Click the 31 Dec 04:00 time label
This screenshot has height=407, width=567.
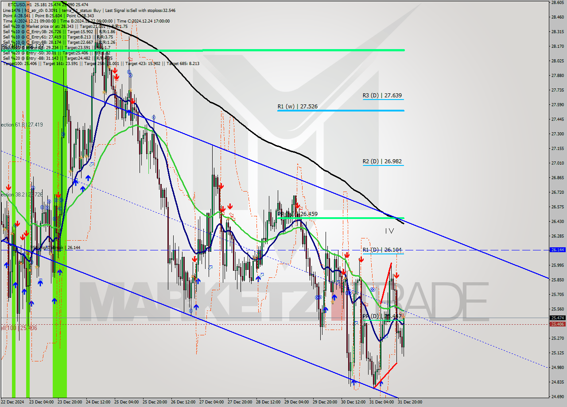[x=381, y=402]
